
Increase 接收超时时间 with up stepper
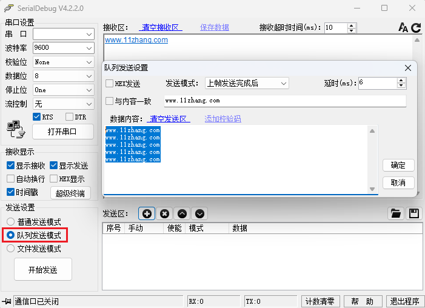pyautogui.click(x=351, y=25)
